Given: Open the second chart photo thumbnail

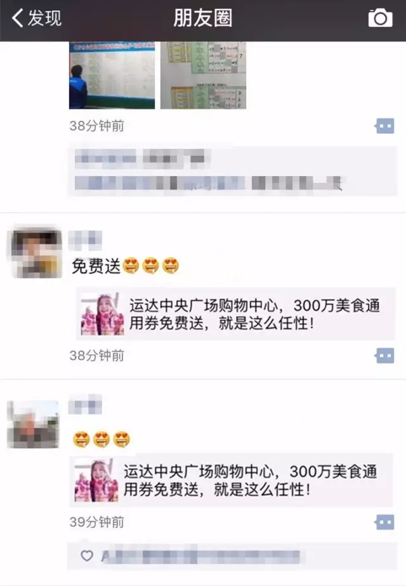Looking at the screenshot, I should click(x=203, y=75).
